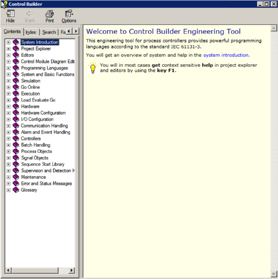Switch to the Search tab
The height and width of the screenshot is (279, 278).
click(49, 32)
